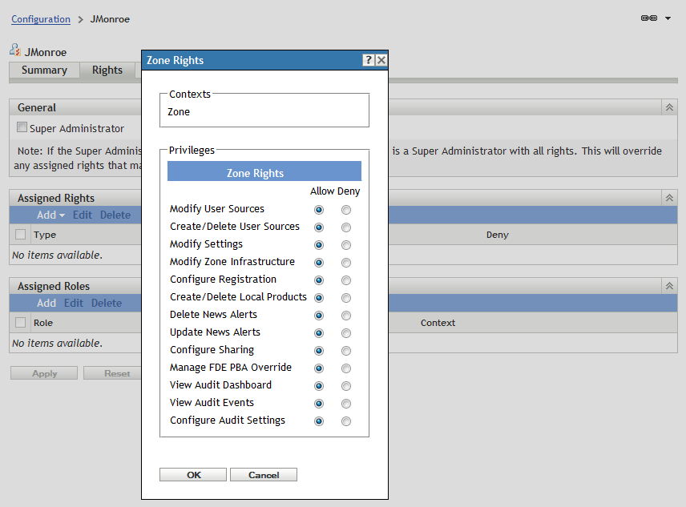Image resolution: width=686 pixels, height=507 pixels.
Task: Select Allow for Configure Registration
Action: 319,280
